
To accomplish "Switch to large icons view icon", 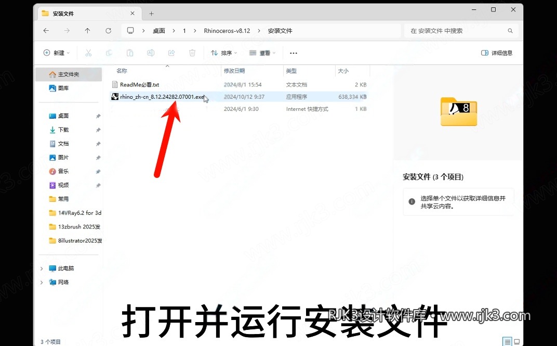I will (516, 342).
